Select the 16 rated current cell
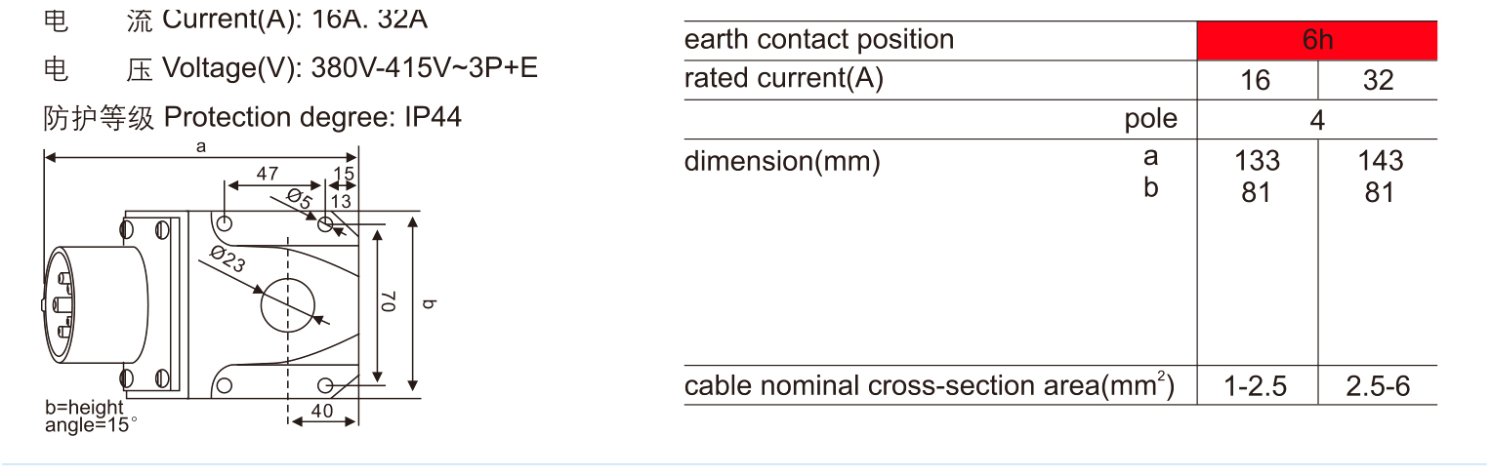Image resolution: width=1491 pixels, height=476 pixels. [x=1256, y=80]
